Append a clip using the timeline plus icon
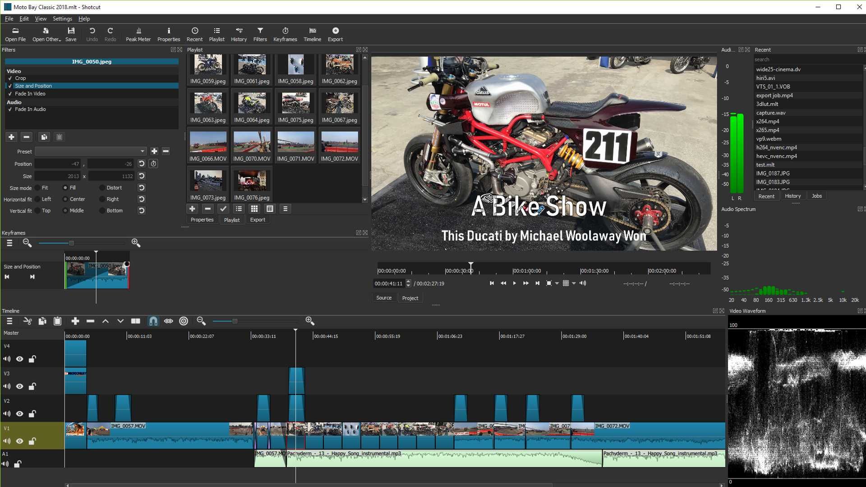This screenshot has width=866, height=487. (75, 321)
